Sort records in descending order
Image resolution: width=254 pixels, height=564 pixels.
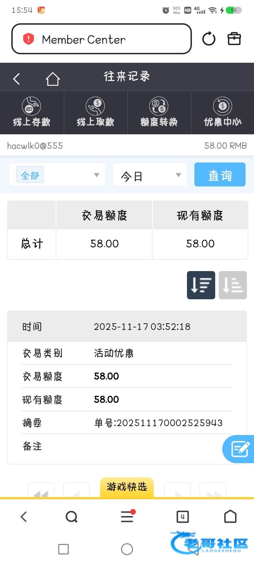[x=201, y=285]
